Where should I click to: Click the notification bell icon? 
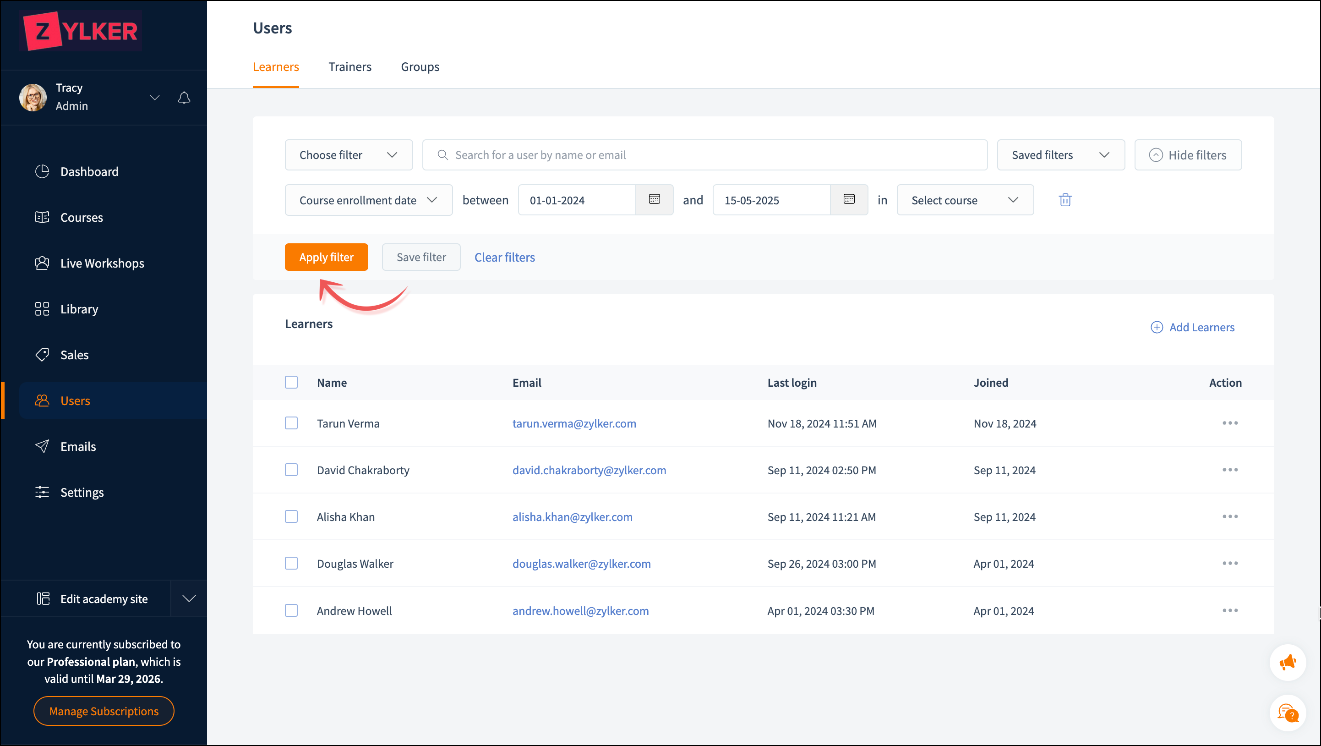point(184,98)
